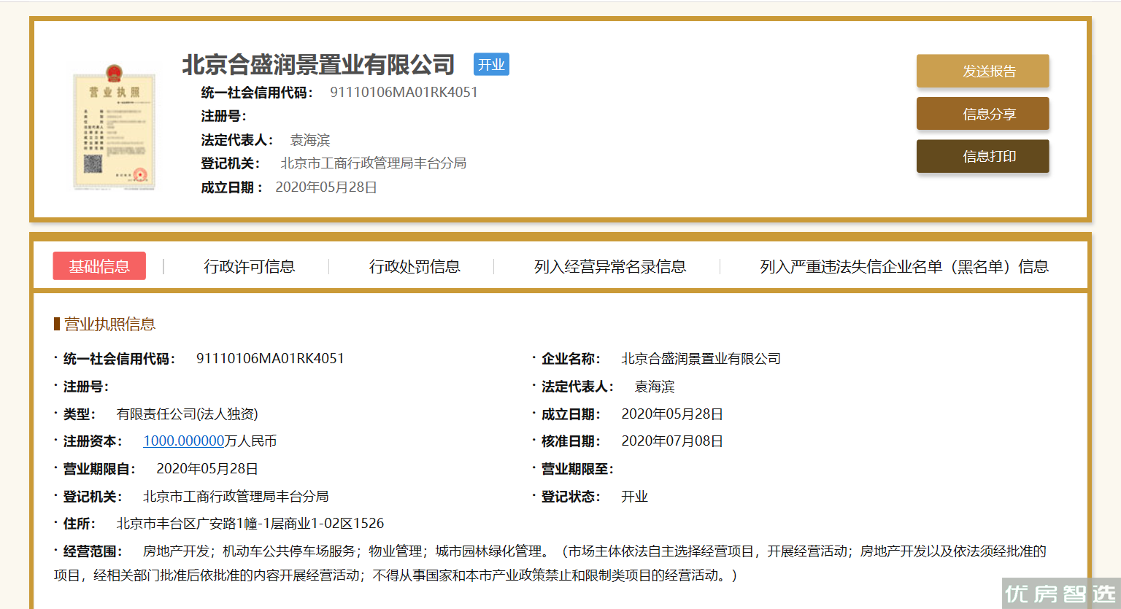Screen dimensions: 1121x609
Task: Click the 1000.000000 registered capital link
Action: coord(184,441)
